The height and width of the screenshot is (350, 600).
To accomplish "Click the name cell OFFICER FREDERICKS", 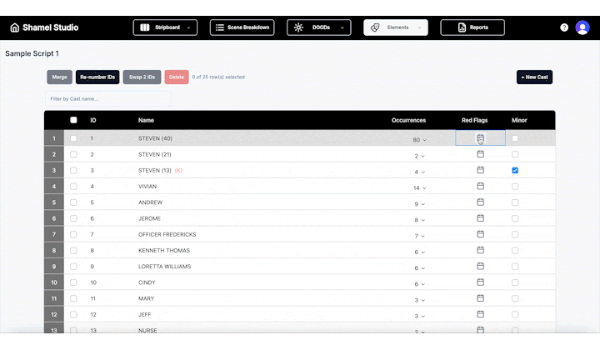I will (x=167, y=234).
